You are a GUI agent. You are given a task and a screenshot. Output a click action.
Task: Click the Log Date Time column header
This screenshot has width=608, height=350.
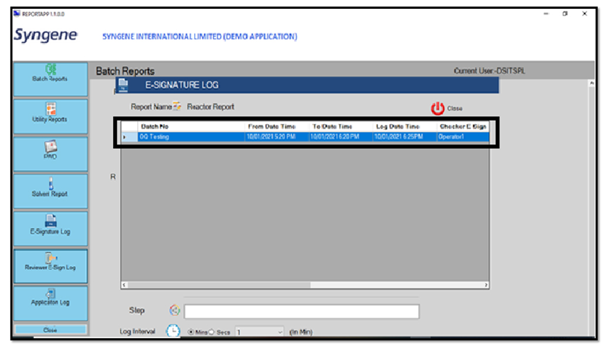405,127
